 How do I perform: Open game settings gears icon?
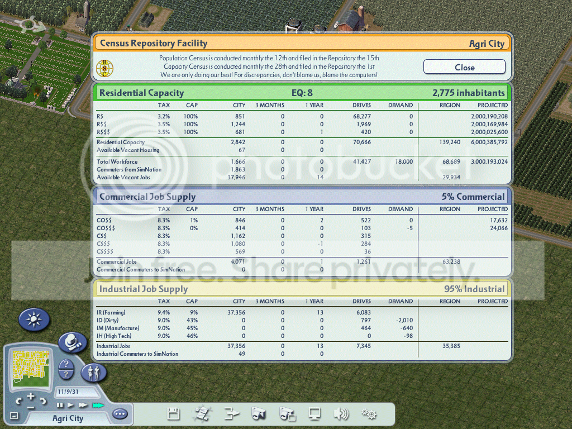click(x=369, y=414)
